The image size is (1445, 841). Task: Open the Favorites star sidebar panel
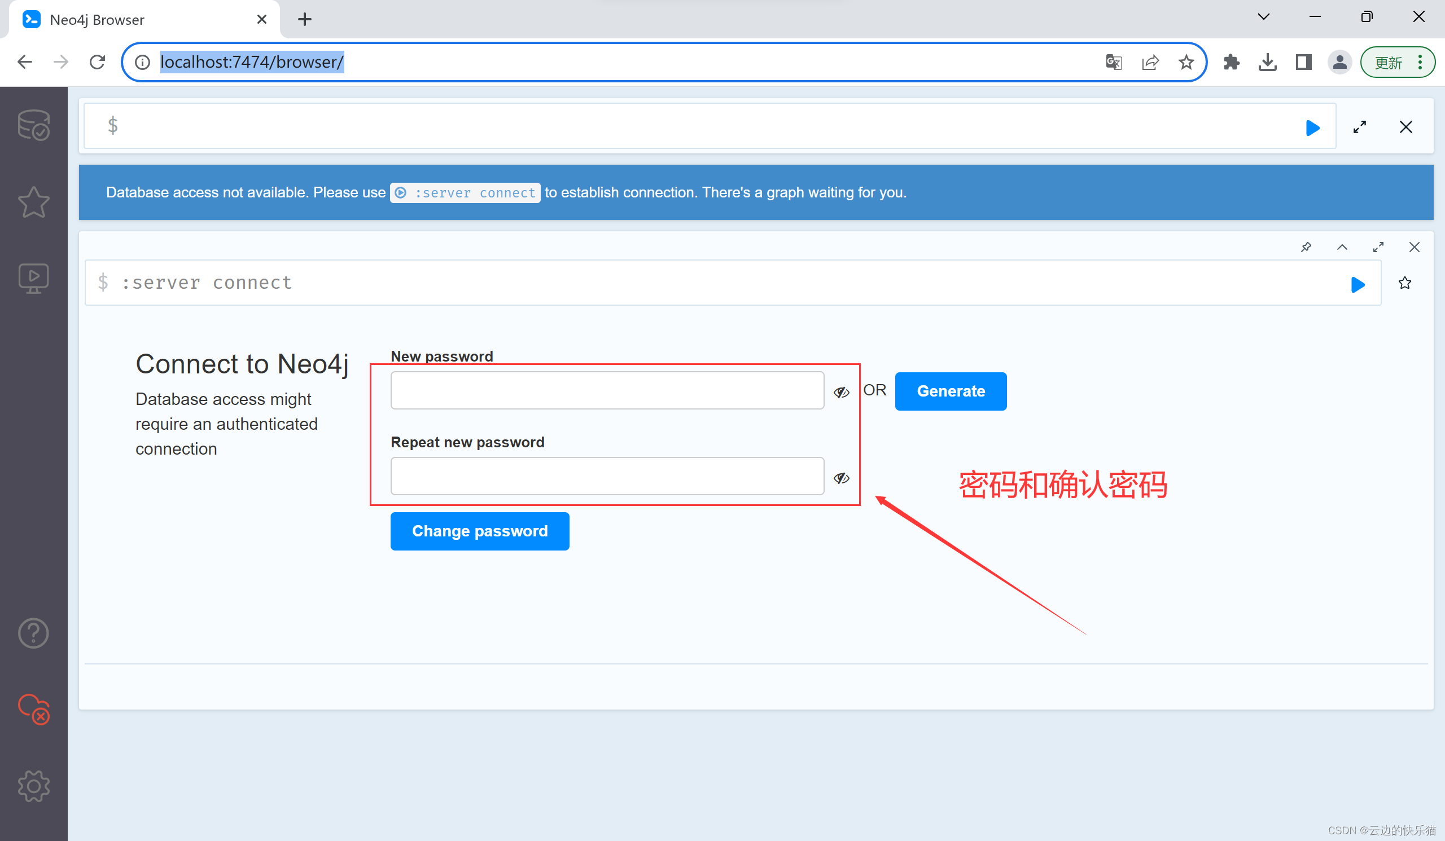[x=33, y=202]
